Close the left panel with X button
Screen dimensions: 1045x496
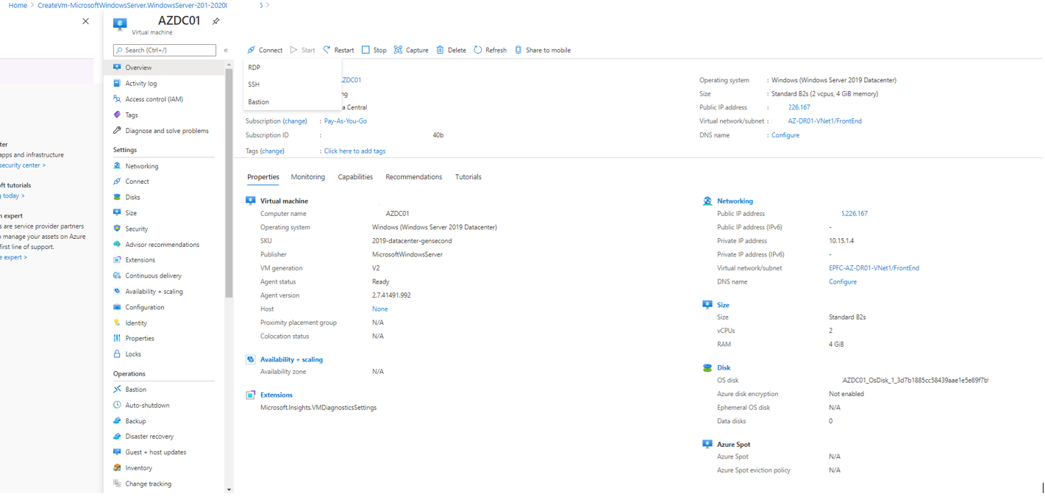pos(85,21)
